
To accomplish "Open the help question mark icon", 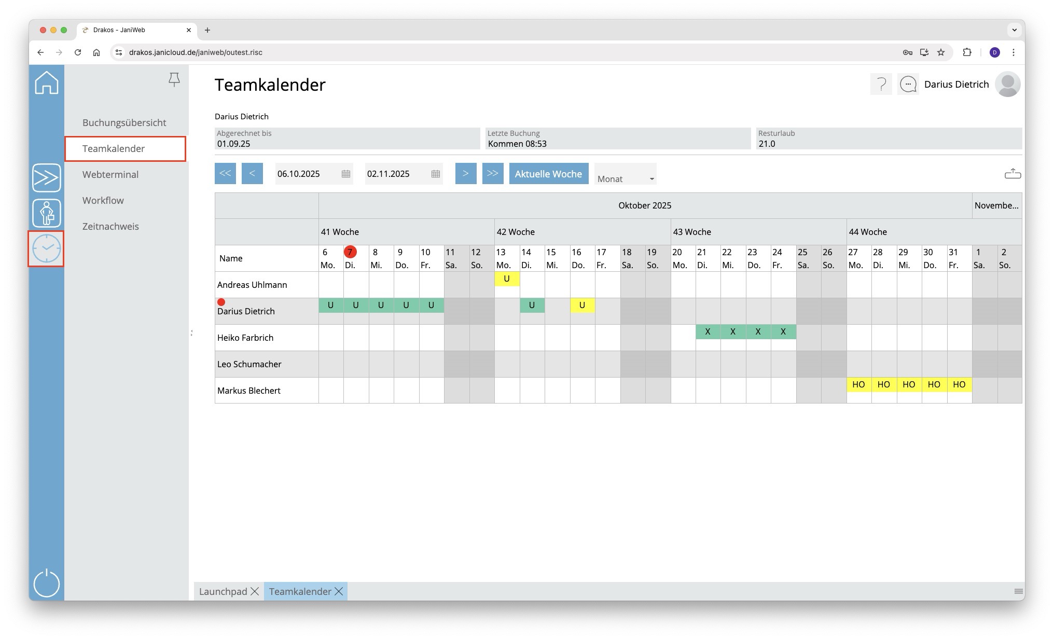I will coord(881,84).
